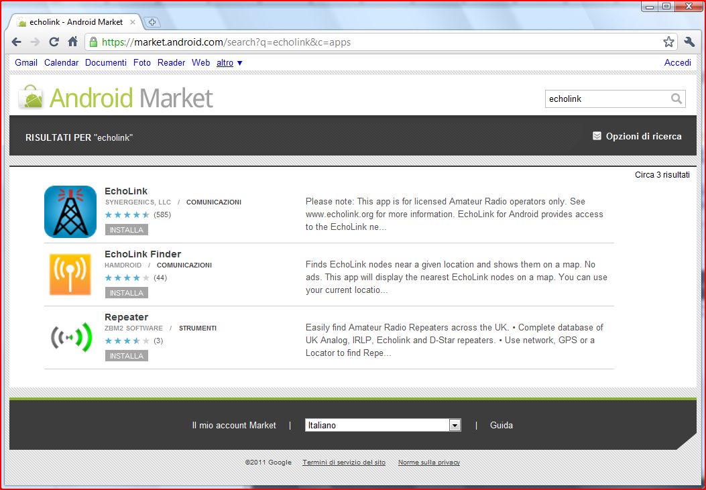Open developer ZBM2 SOFTWARE link

coord(133,328)
